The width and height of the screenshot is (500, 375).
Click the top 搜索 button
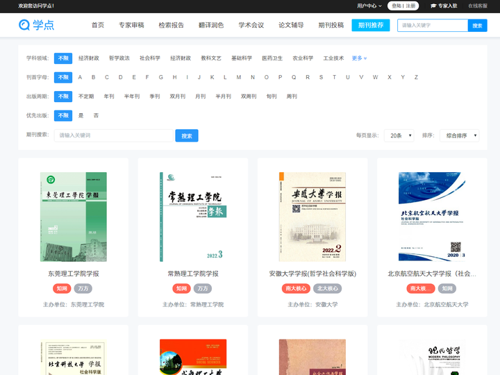point(477,25)
